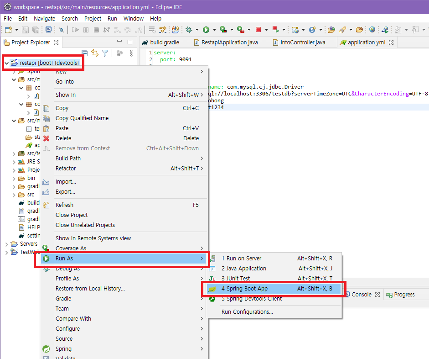Click the Suspend debug icon
The width and height of the screenshot is (429, 359).
pyautogui.click(x=86, y=30)
